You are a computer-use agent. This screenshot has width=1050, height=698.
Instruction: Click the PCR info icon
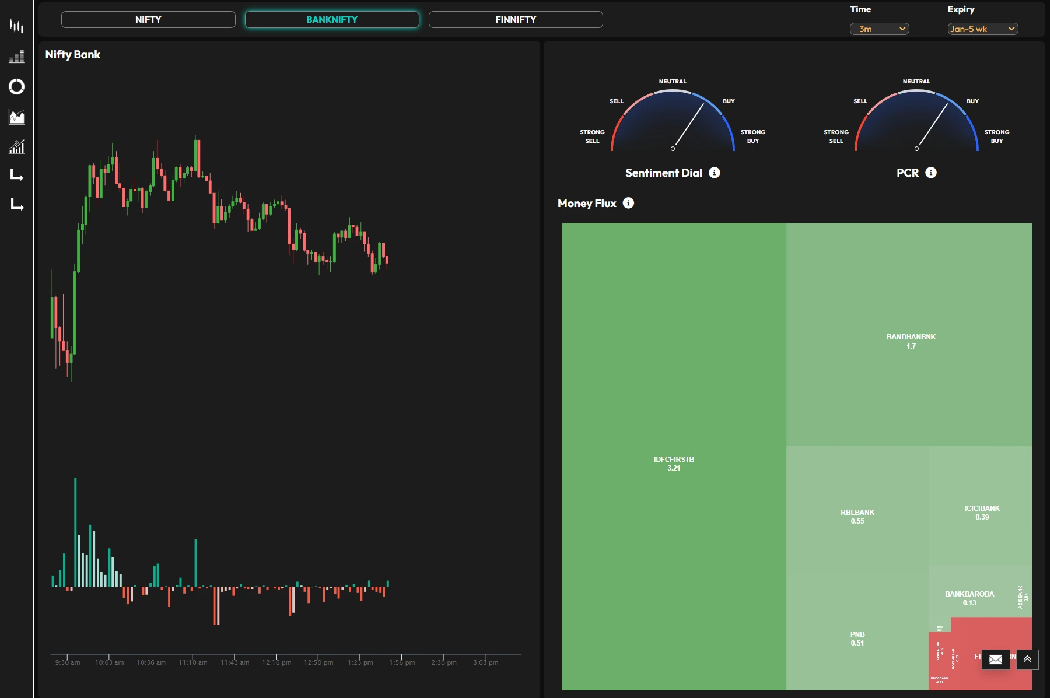pyautogui.click(x=931, y=173)
